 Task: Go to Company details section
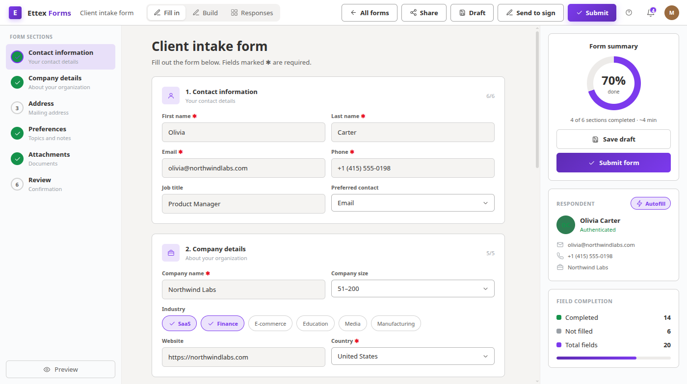coord(60,82)
